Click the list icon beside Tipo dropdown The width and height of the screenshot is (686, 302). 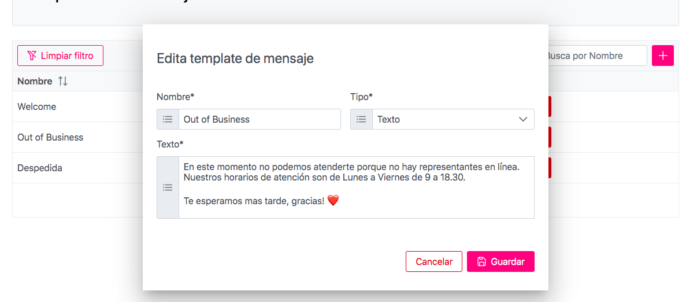point(361,119)
